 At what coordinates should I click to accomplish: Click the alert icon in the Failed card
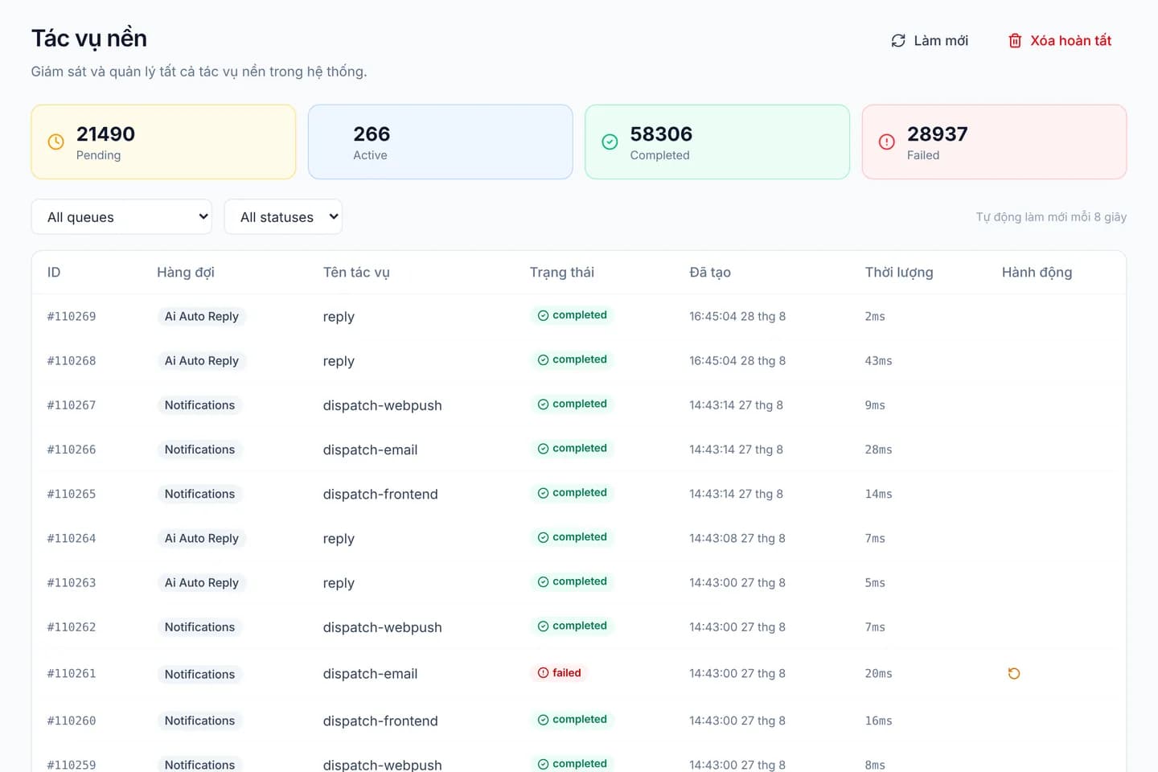click(886, 142)
